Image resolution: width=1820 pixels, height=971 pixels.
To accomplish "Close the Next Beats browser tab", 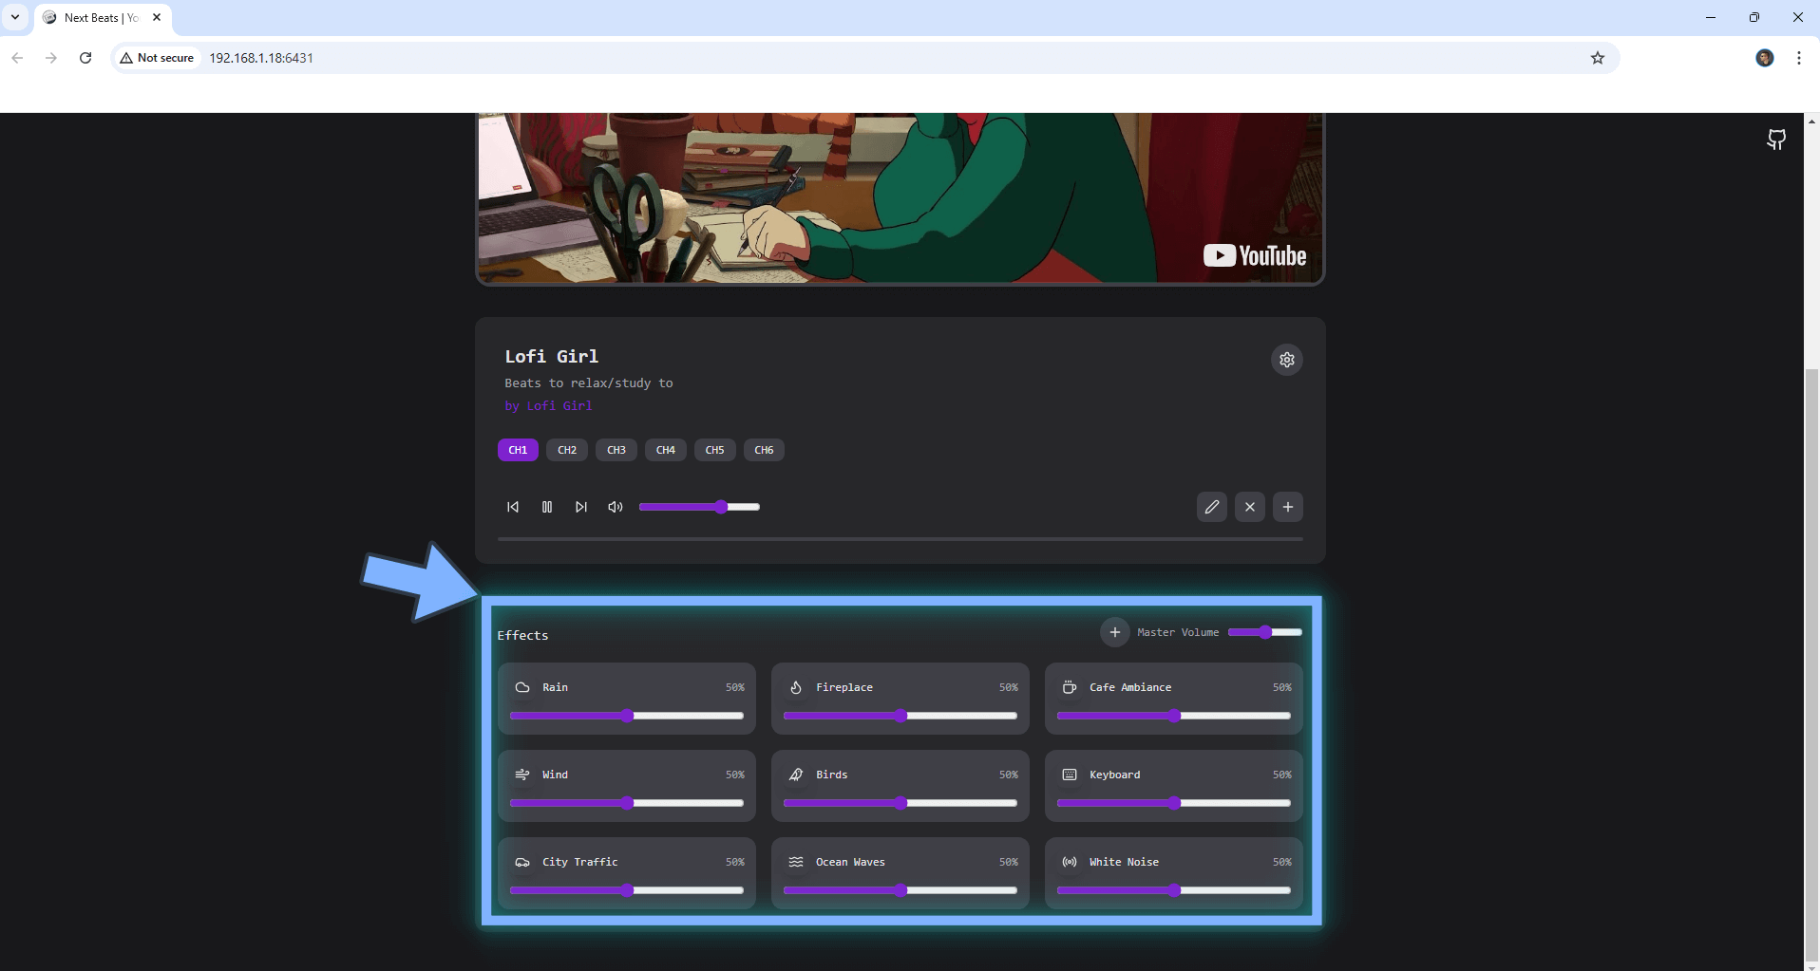I will point(157,17).
